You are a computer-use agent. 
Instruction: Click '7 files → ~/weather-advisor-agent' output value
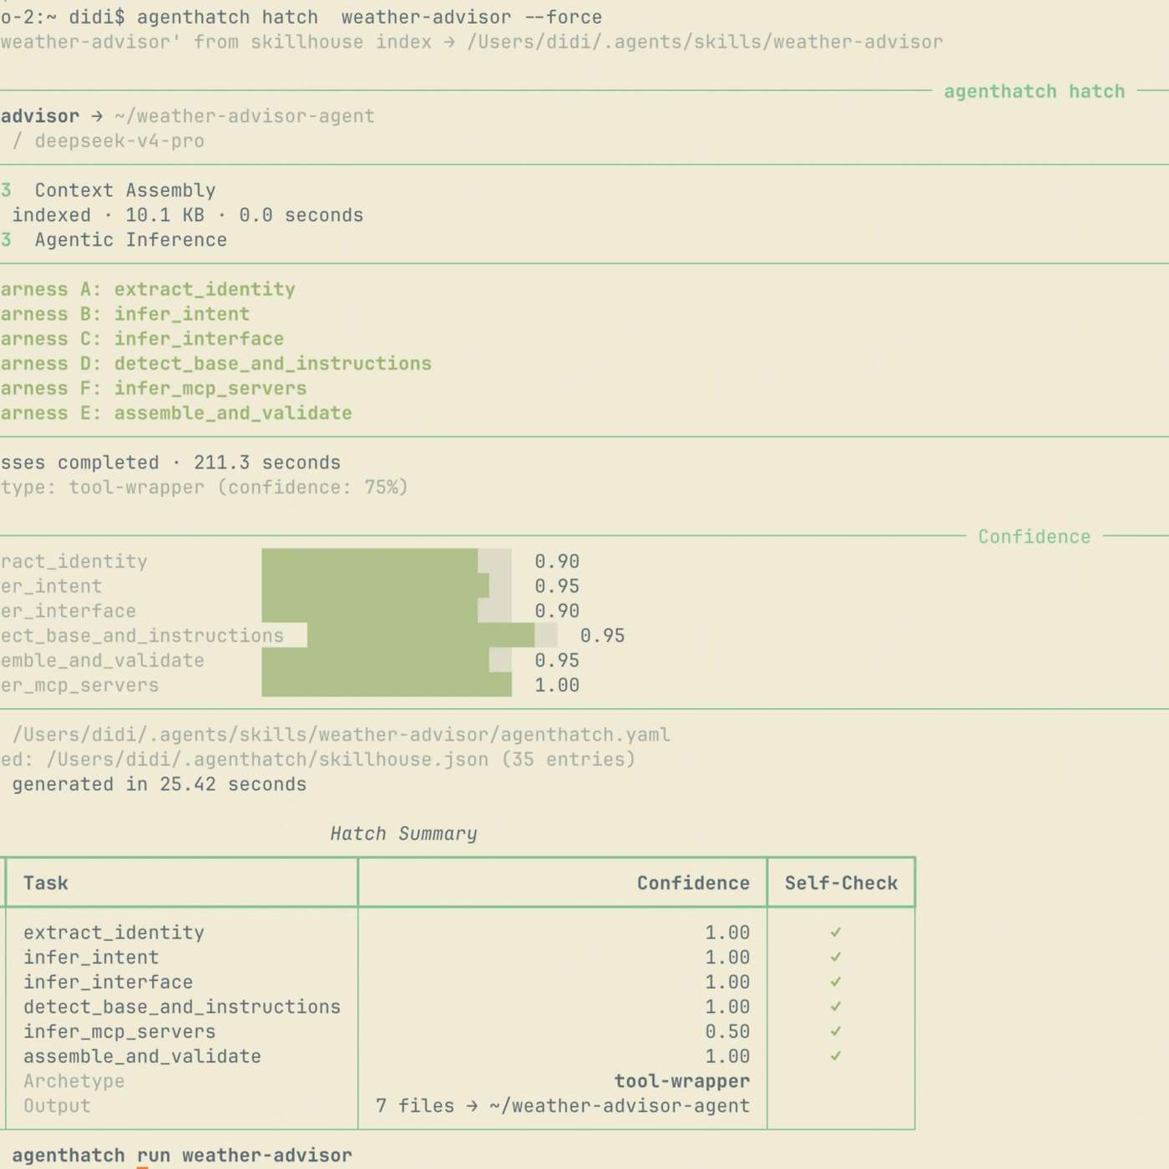pyautogui.click(x=563, y=1106)
